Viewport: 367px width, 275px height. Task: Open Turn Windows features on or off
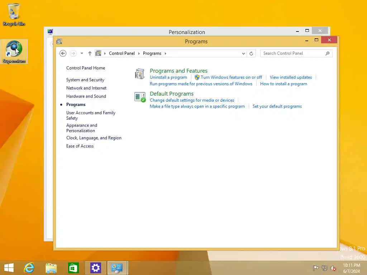click(231, 77)
